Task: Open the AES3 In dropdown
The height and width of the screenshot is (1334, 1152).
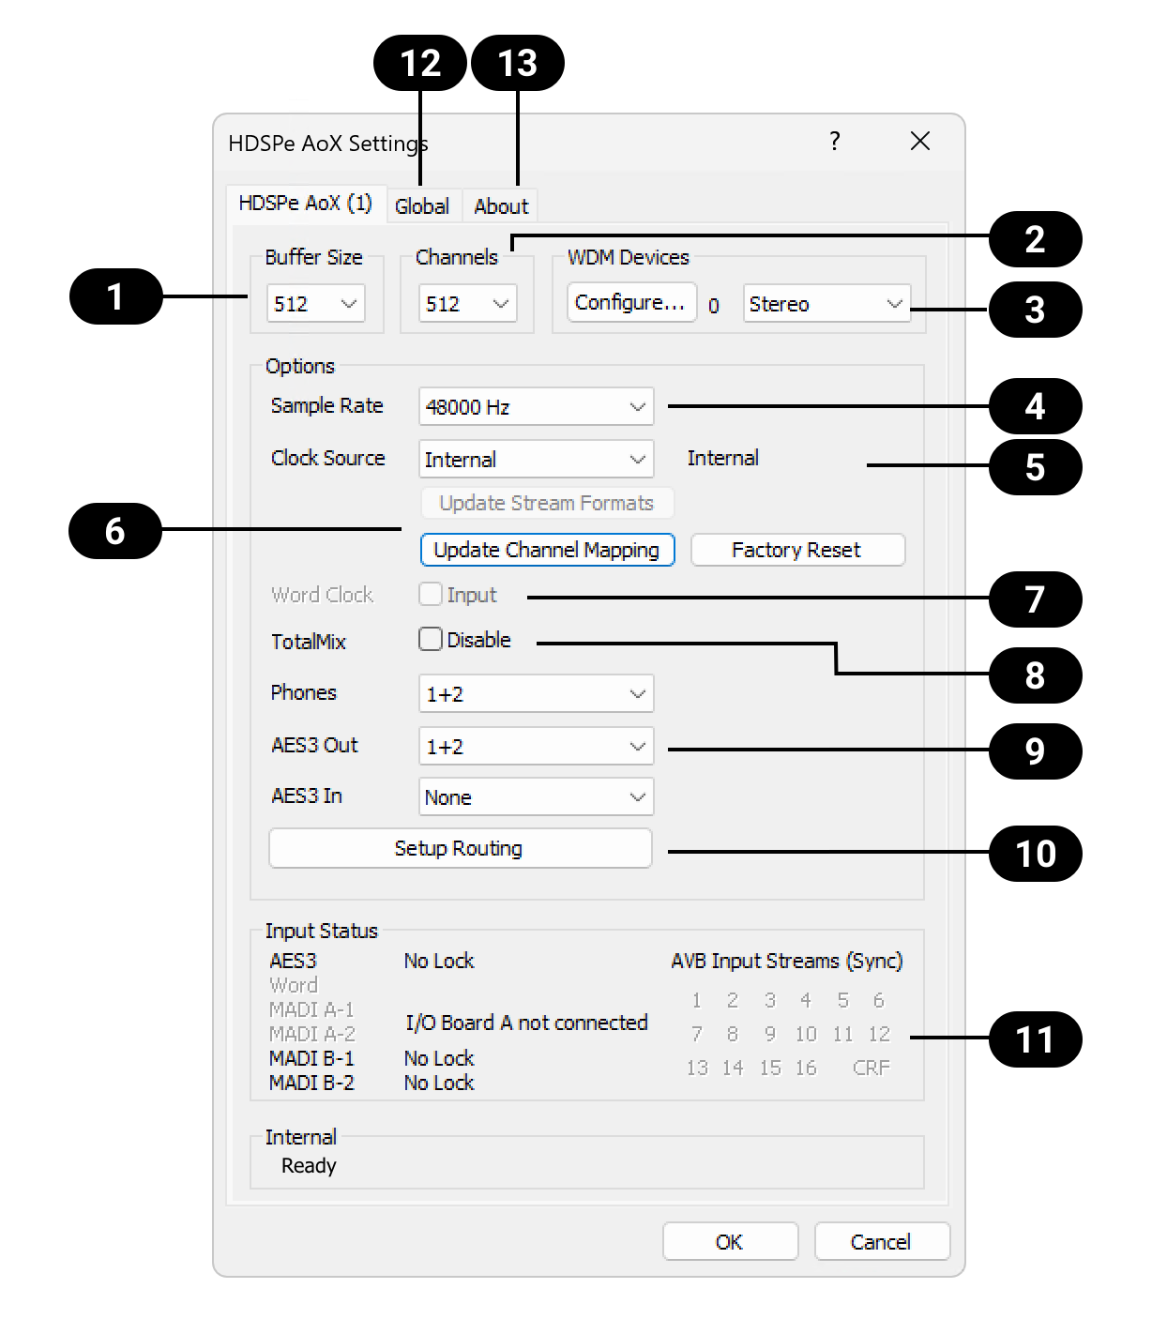Action: (536, 797)
